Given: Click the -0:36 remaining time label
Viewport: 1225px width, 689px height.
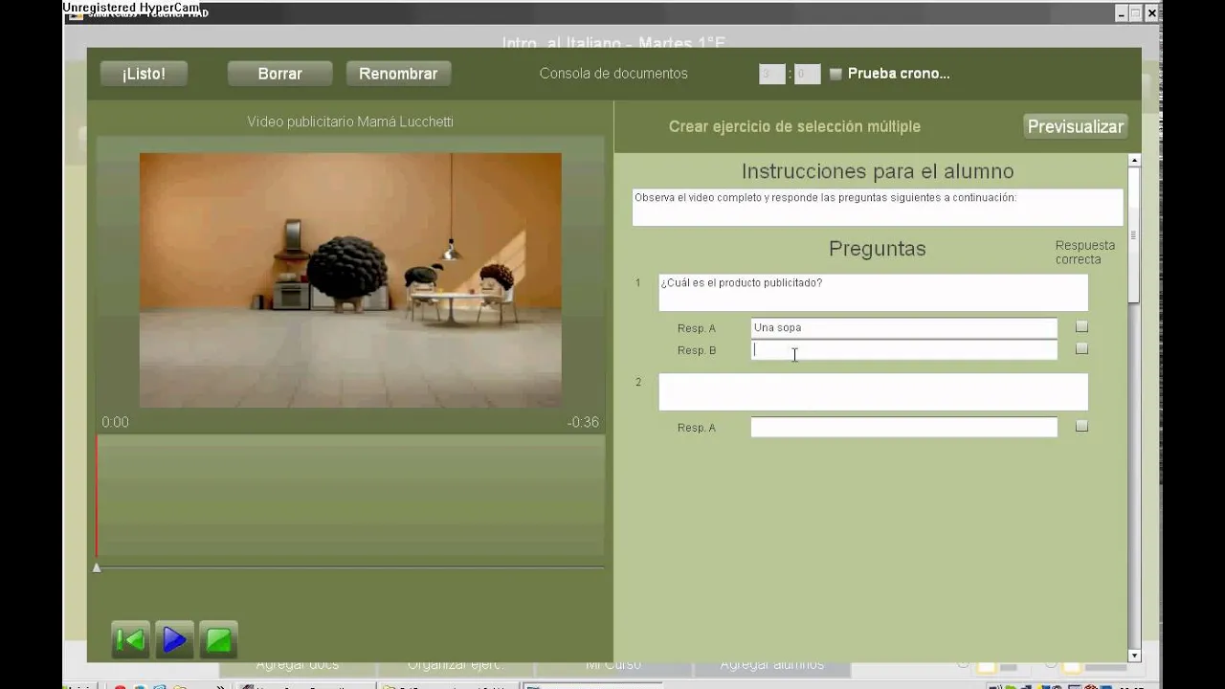Looking at the screenshot, I should pos(583,422).
